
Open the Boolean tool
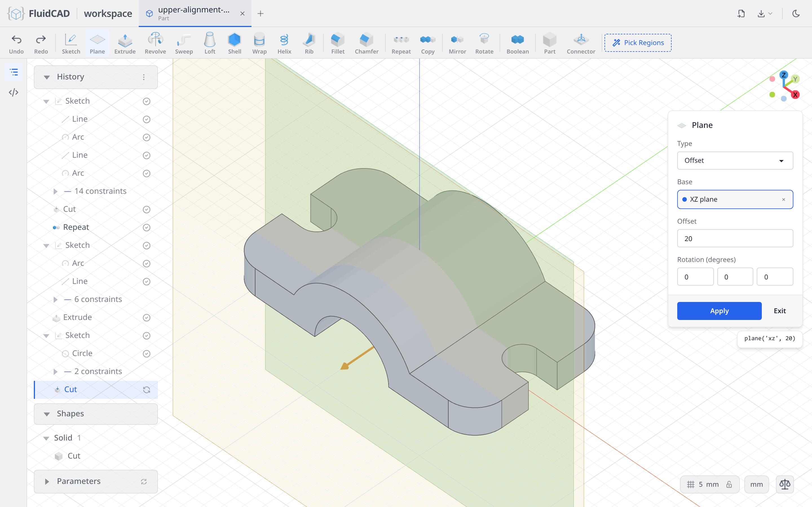pyautogui.click(x=517, y=43)
